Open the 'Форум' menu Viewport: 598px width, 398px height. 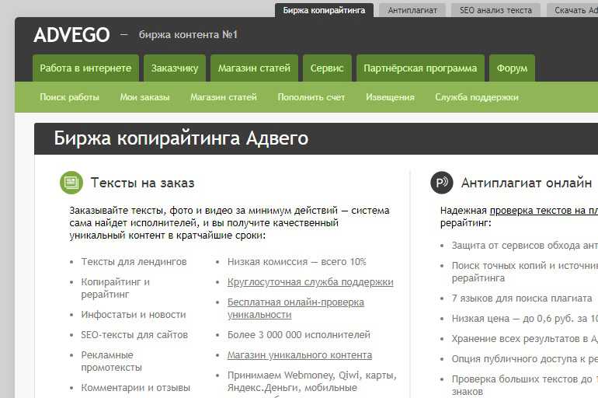pos(512,68)
